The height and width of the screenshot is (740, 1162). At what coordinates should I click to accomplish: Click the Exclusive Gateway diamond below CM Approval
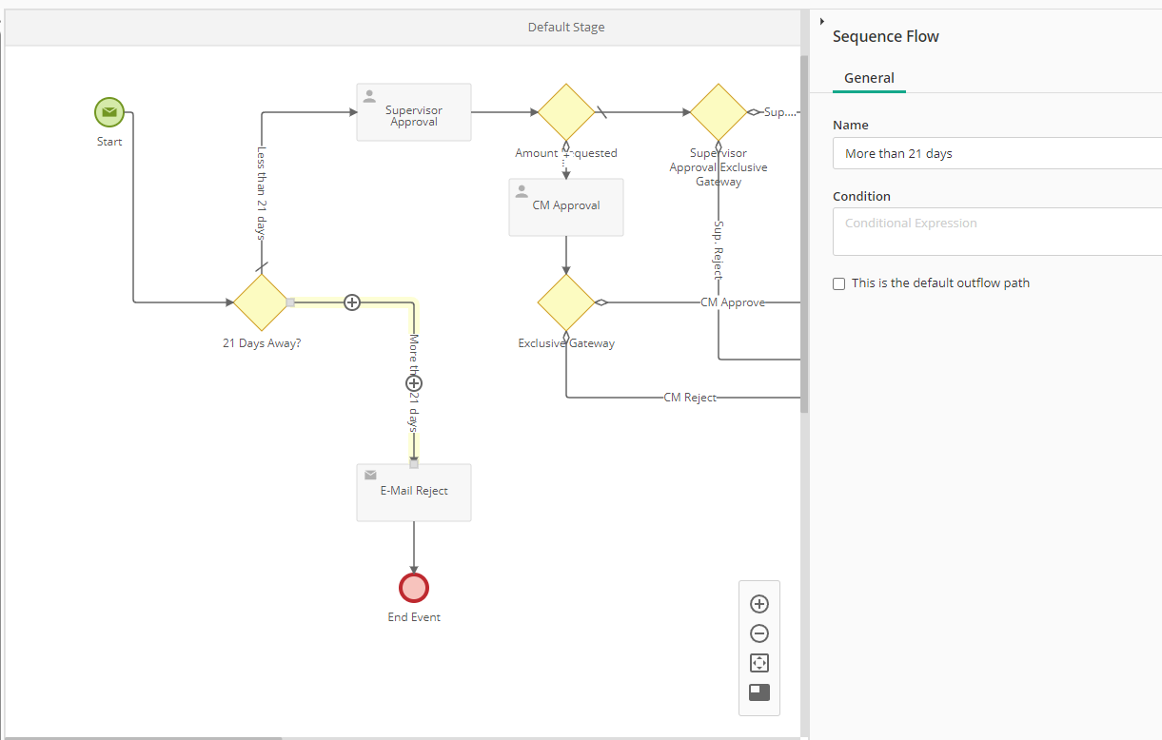(566, 302)
